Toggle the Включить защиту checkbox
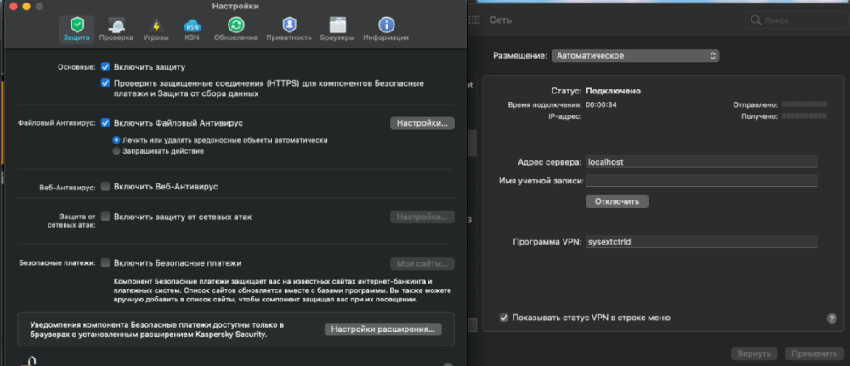This screenshot has height=366, width=850. pyautogui.click(x=105, y=66)
